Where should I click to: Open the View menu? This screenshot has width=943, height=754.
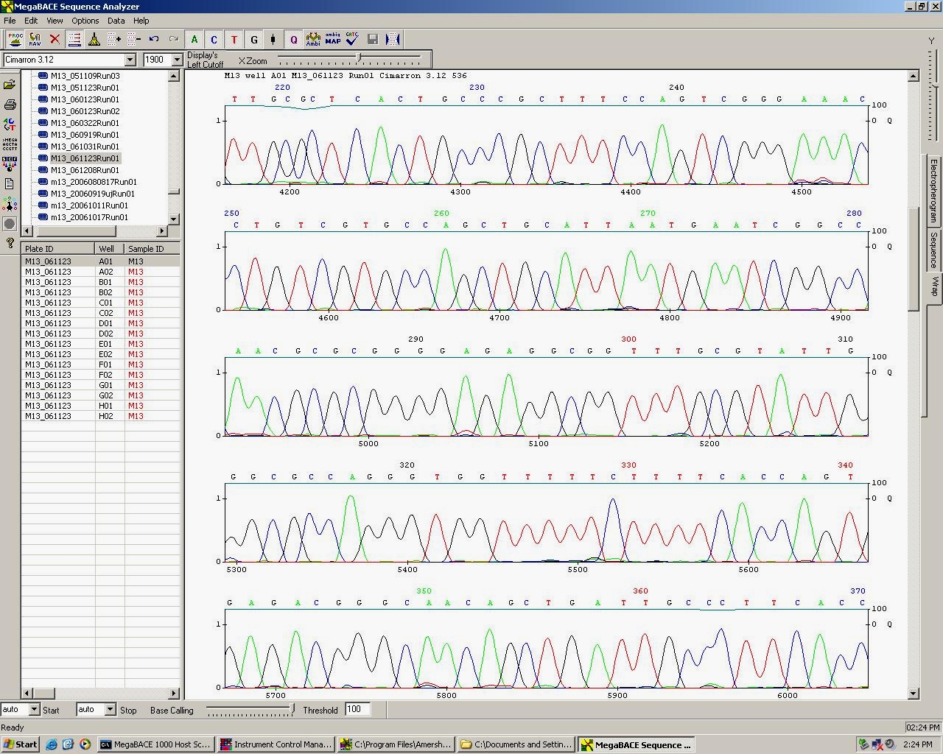pyautogui.click(x=55, y=21)
